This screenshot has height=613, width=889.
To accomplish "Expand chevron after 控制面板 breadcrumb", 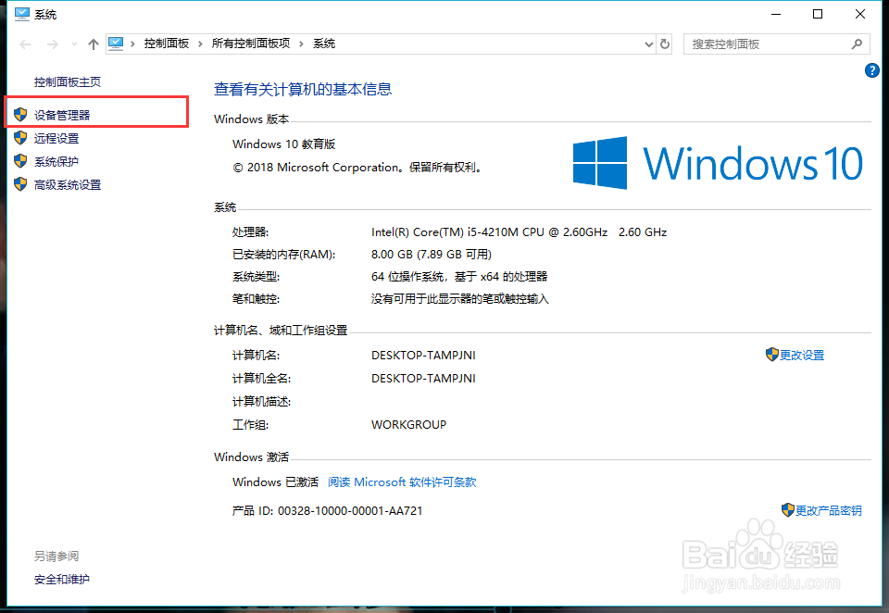I will tap(200, 44).
